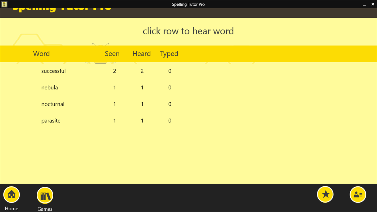Sort by the Word column header
The image size is (377, 212).
pos(41,54)
